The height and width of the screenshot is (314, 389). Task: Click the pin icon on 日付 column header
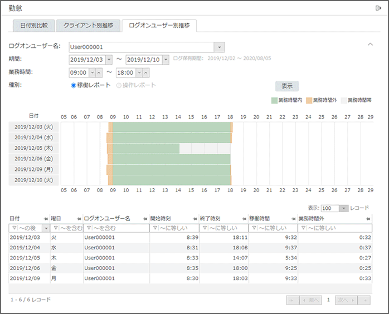(46, 218)
